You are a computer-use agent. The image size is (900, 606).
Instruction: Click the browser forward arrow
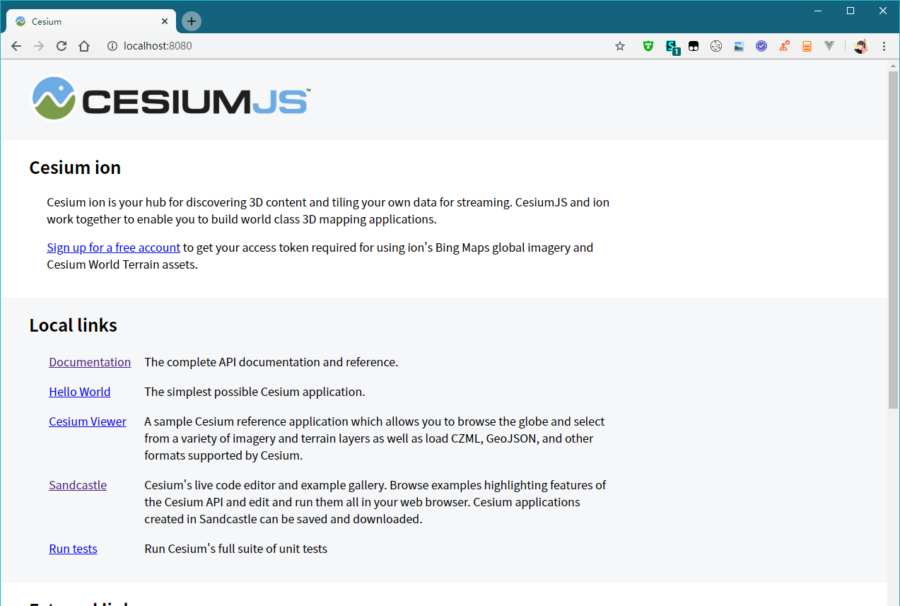(x=39, y=46)
